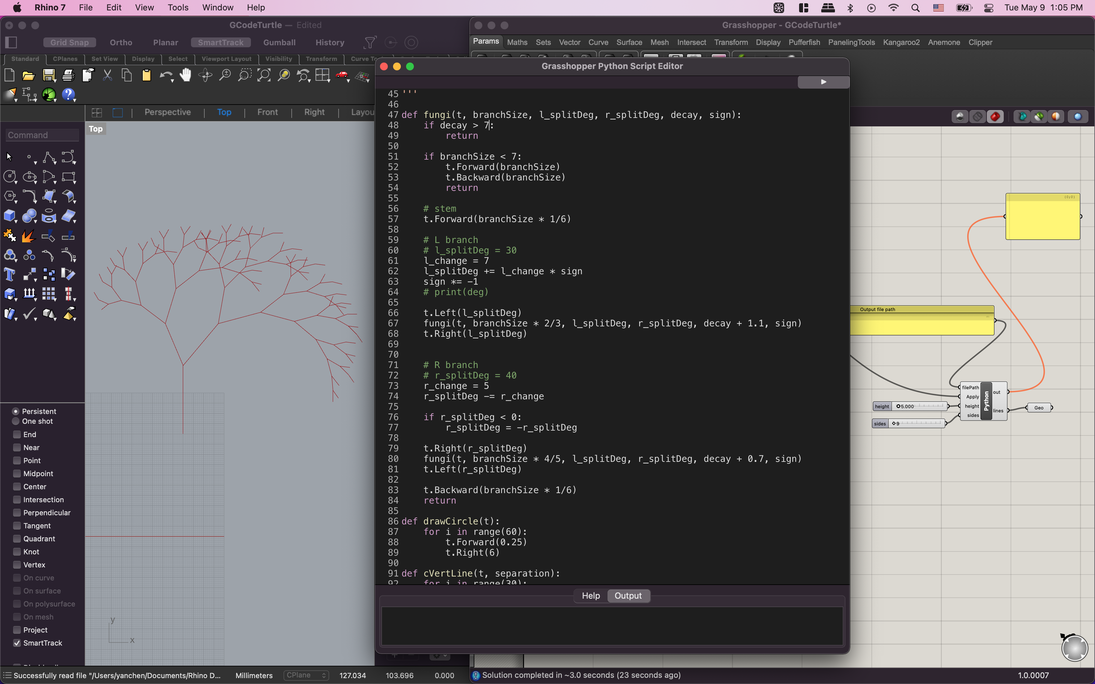This screenshot has width=1095, height=684.
Task: Open the Surface menu in Grasshopper
Action: click(x=628, y=42)
